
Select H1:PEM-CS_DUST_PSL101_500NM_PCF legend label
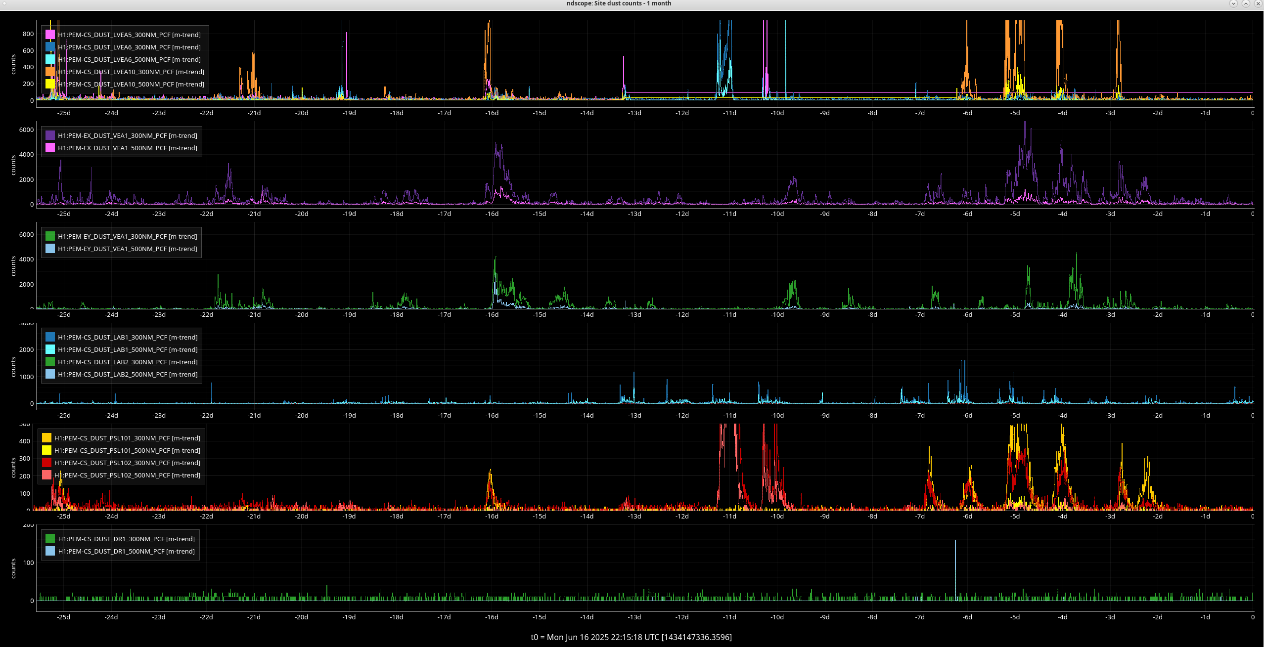point(128,451)
